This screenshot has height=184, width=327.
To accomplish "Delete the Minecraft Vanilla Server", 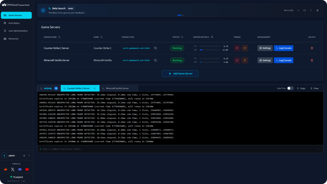I will tap(312, 60).
